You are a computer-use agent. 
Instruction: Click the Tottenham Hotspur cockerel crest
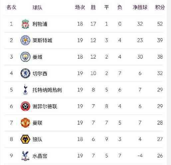[25, 90]
